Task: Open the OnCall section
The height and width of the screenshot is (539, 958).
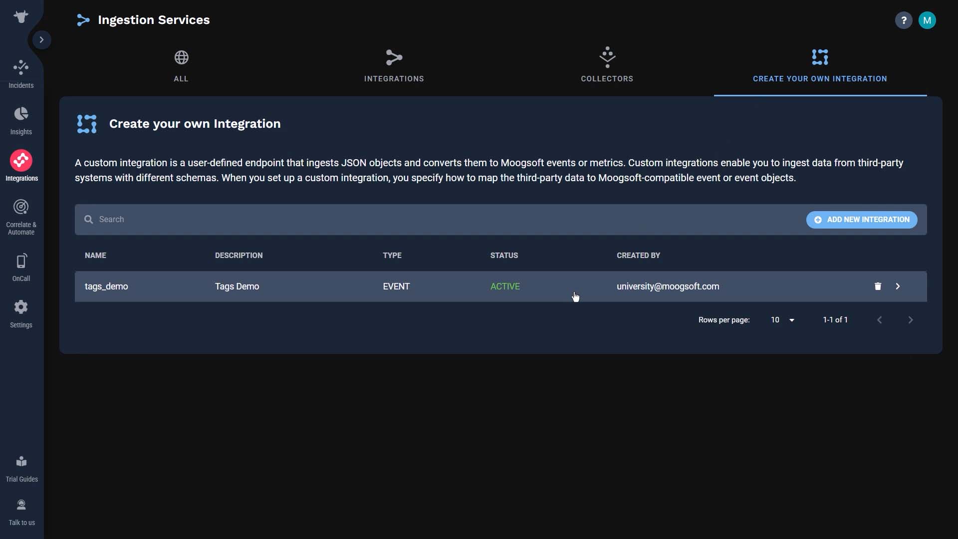Action: tap(21, 268)
